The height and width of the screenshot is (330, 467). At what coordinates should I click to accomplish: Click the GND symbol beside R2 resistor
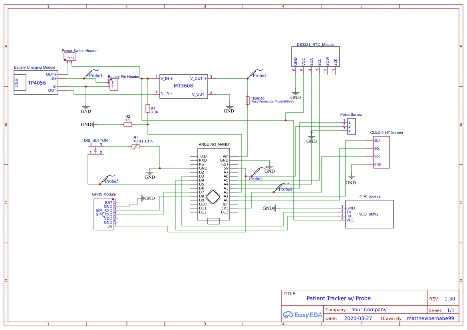[x=88, y=124]
